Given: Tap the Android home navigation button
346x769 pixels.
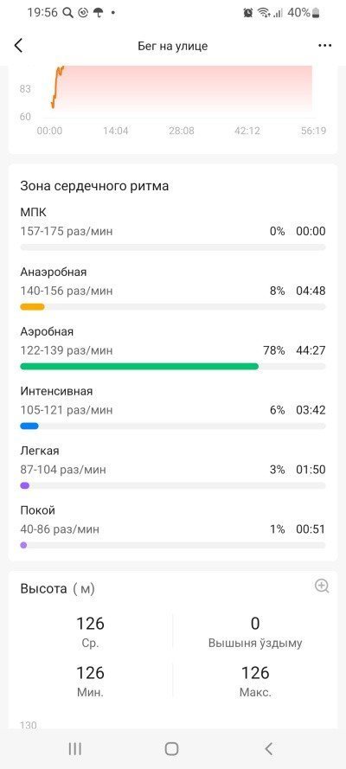Looking at the screenshot, I should pyautogui.click(x=171, y=748).
